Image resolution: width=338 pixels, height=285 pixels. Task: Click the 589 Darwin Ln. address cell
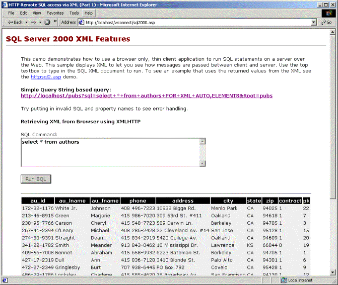click(x=175, y=223)
